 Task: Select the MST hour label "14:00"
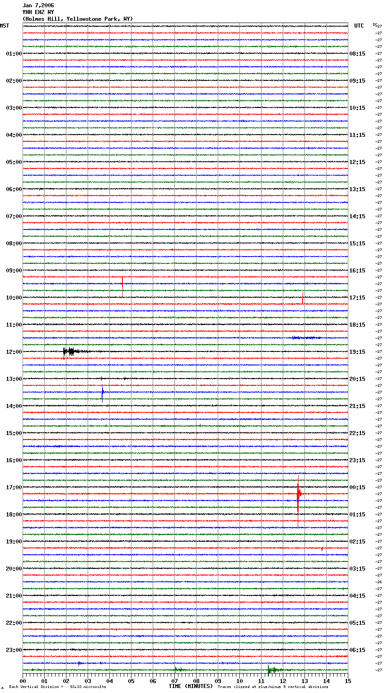tap(14, 406)
